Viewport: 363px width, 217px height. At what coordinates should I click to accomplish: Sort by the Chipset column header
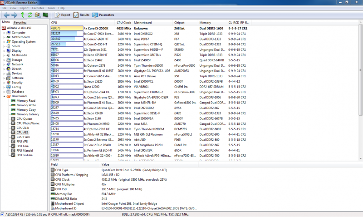point(185,22)
